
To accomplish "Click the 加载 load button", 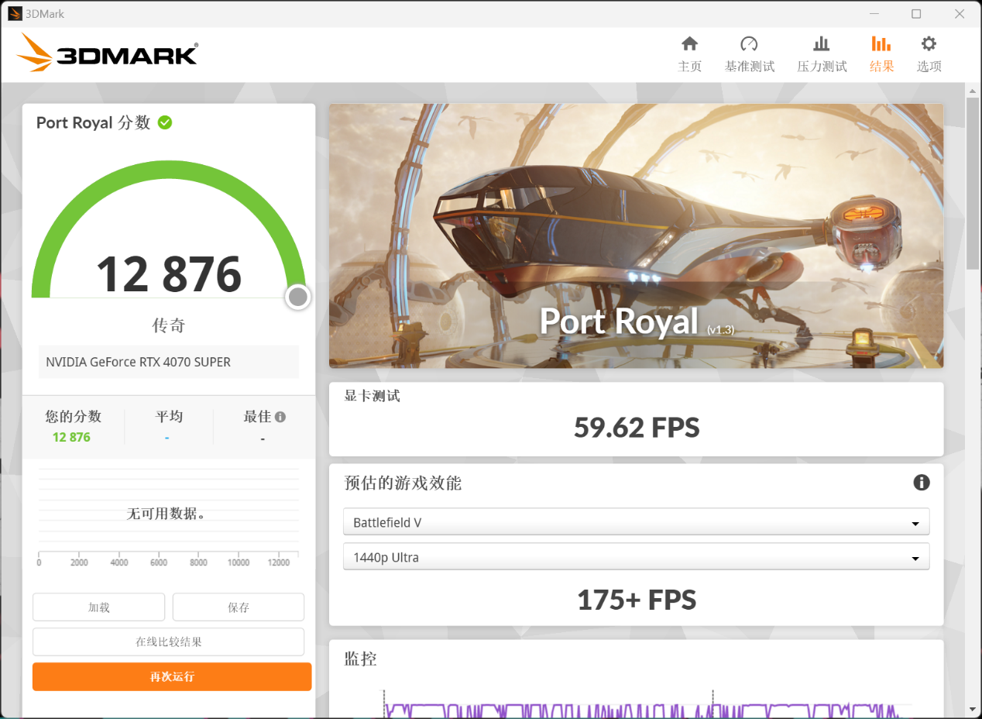I will click(98, 607).
